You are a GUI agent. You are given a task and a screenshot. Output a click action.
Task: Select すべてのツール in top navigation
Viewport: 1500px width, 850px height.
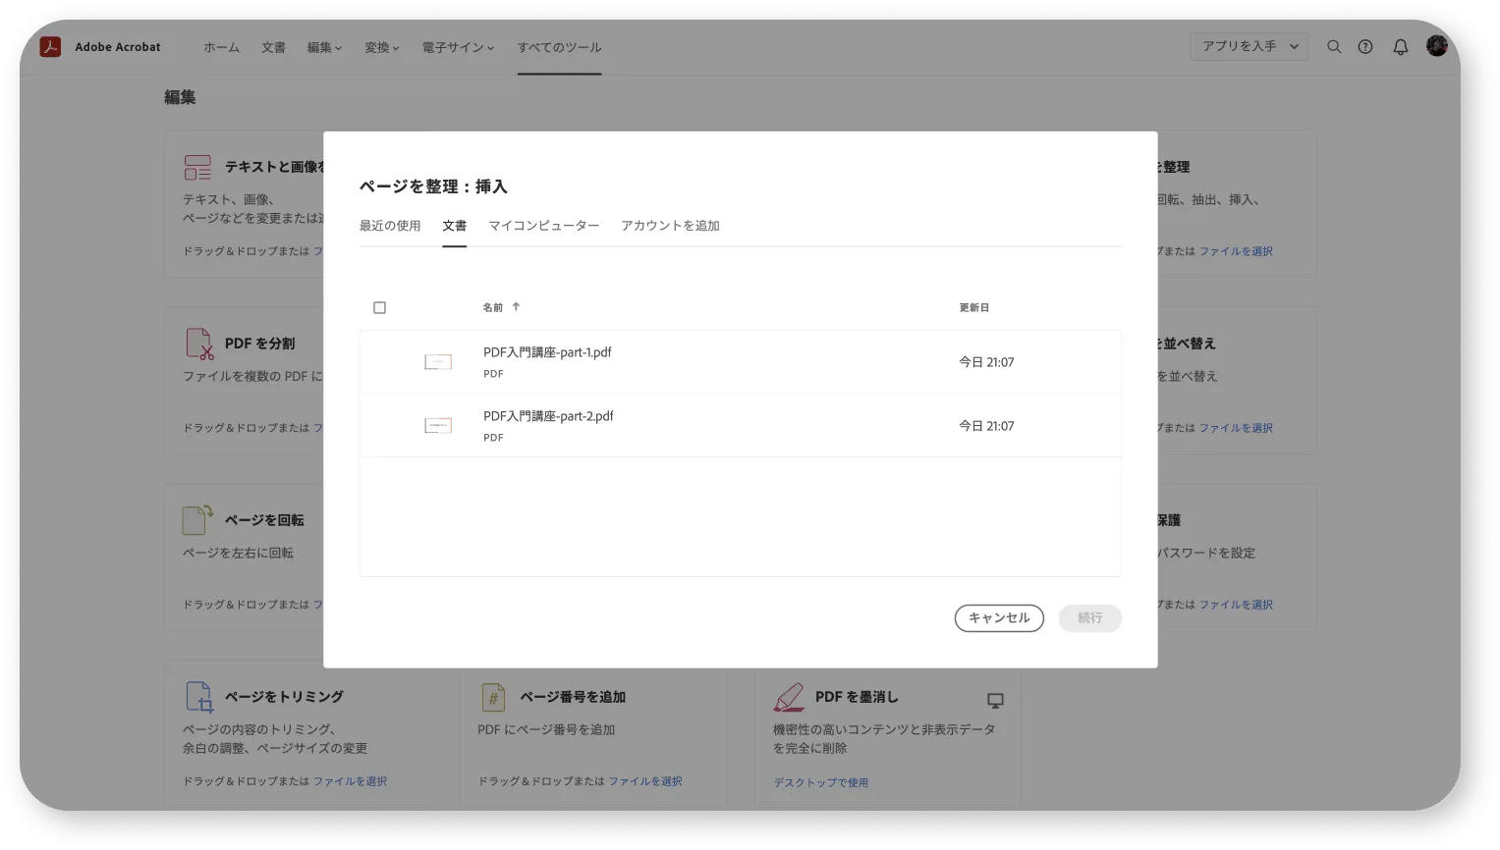[559, 47]
